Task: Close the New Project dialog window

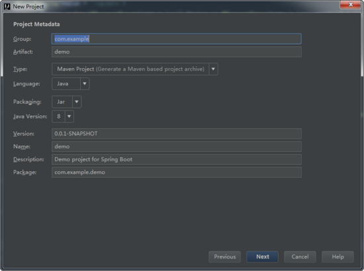Action: pyautogui.click(x=351, y=5)
